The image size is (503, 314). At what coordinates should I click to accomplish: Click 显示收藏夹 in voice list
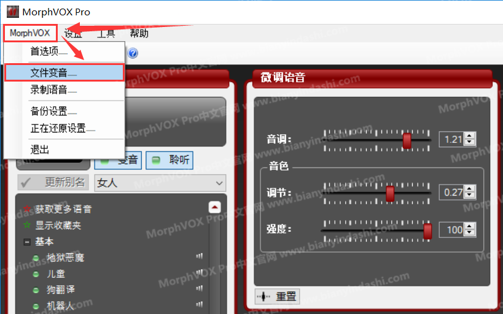pos(58,225)
